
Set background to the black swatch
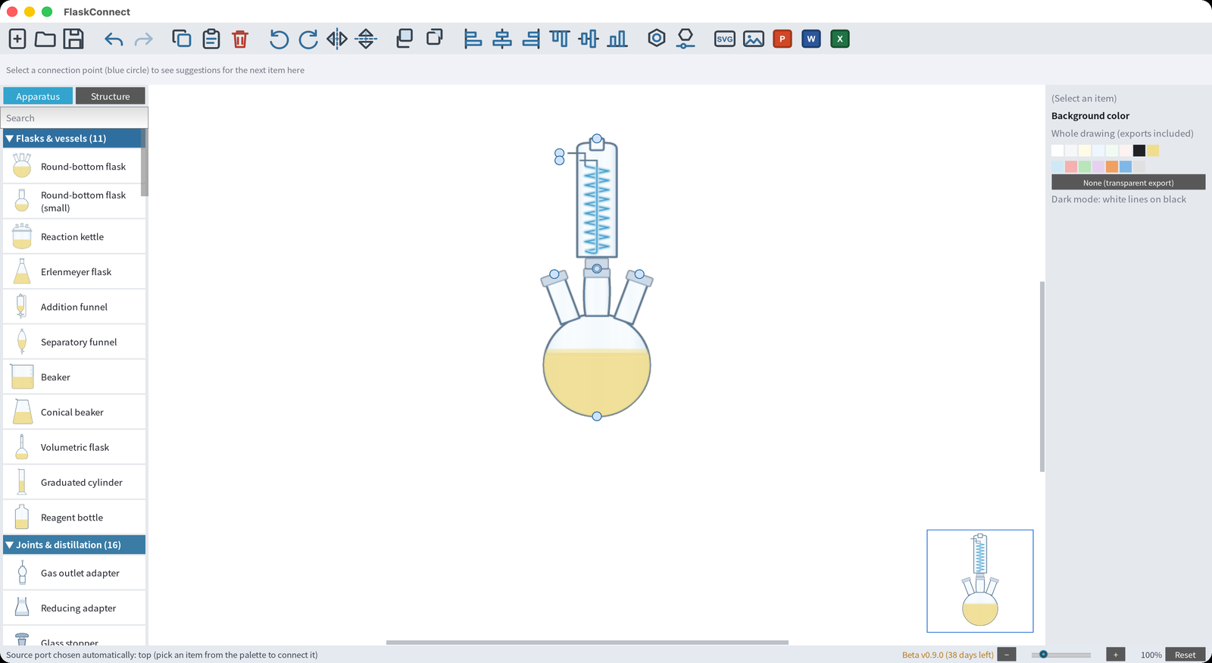(x=1139, y=151)
